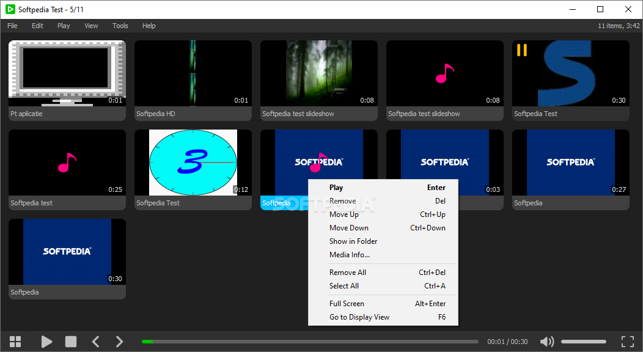Select the music-note slideshow item with 0:08

[445, 73]
